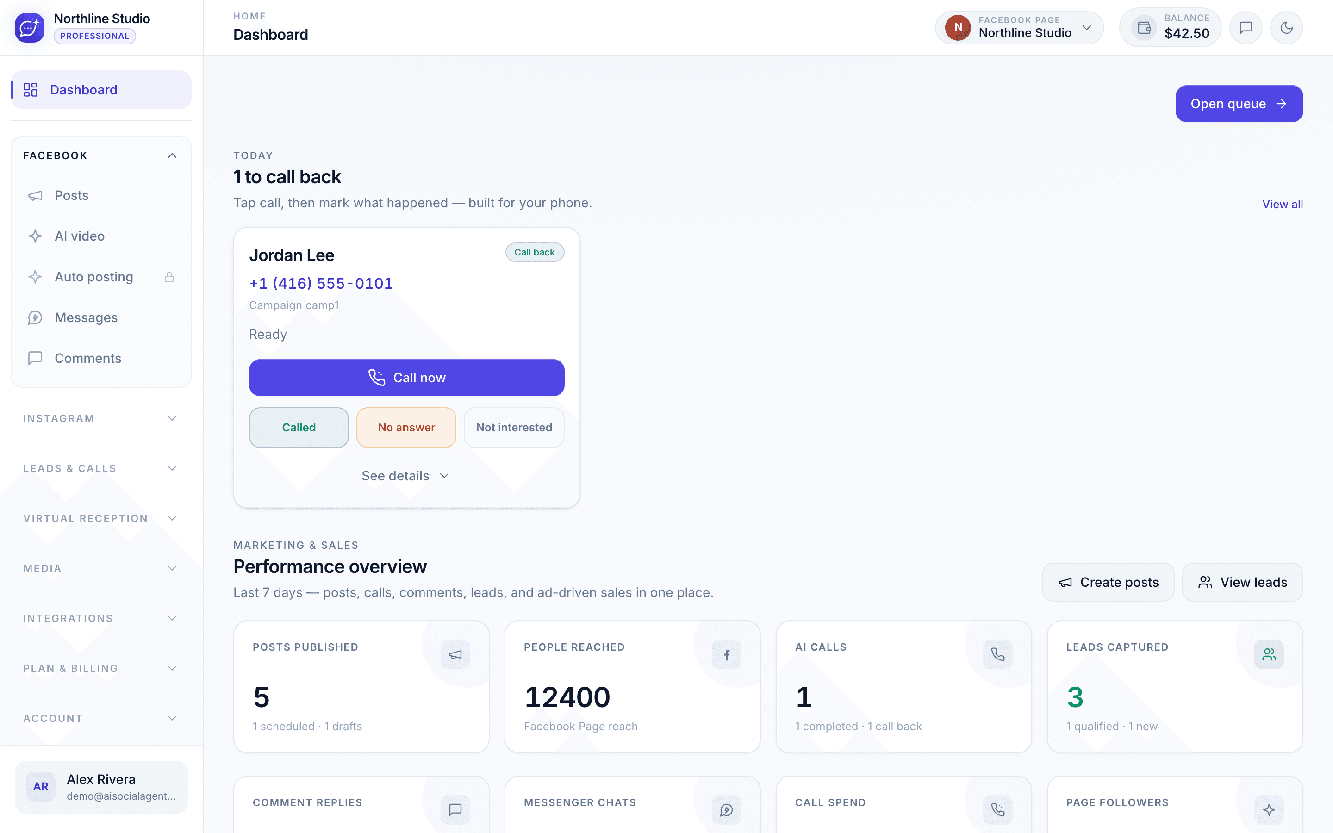This screenshot has width=1333, height=833.
Task: Open the Facebook Page selector dropdown
Action: coord(1019,28)
